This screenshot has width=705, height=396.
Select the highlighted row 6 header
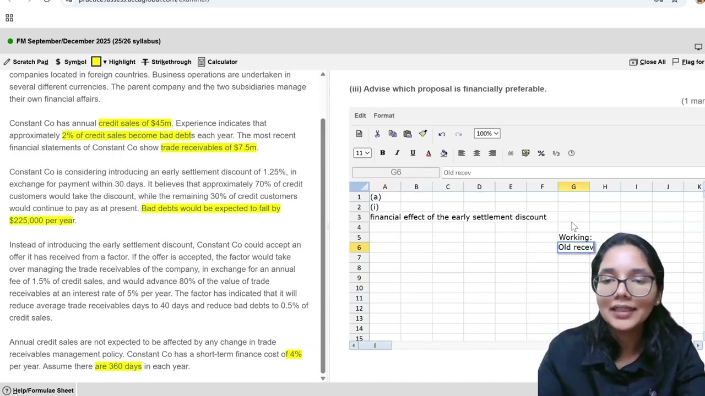point(359,248)
